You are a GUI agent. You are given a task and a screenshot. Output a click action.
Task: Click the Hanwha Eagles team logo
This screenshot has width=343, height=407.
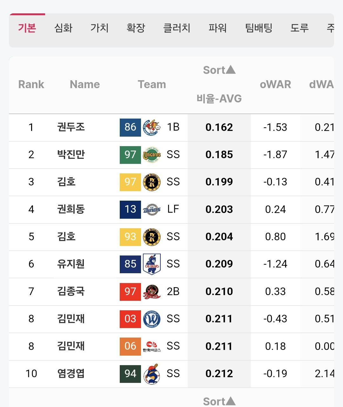[152, 346]
